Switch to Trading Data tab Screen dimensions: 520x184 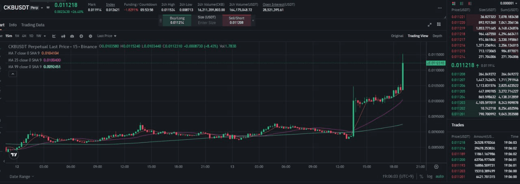[x=33, y=25]
